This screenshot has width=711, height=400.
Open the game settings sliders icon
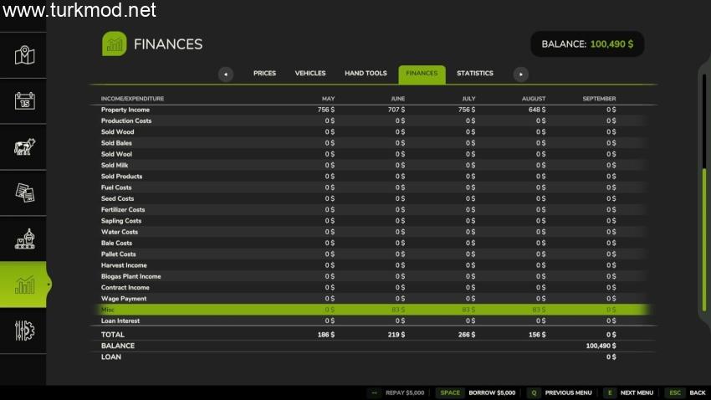click(x=24, y=331)
